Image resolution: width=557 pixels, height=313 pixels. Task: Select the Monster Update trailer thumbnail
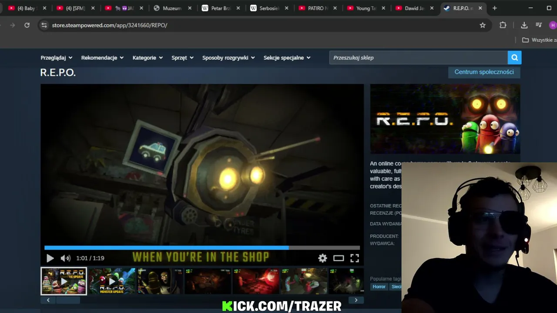[x=112, y=281]
